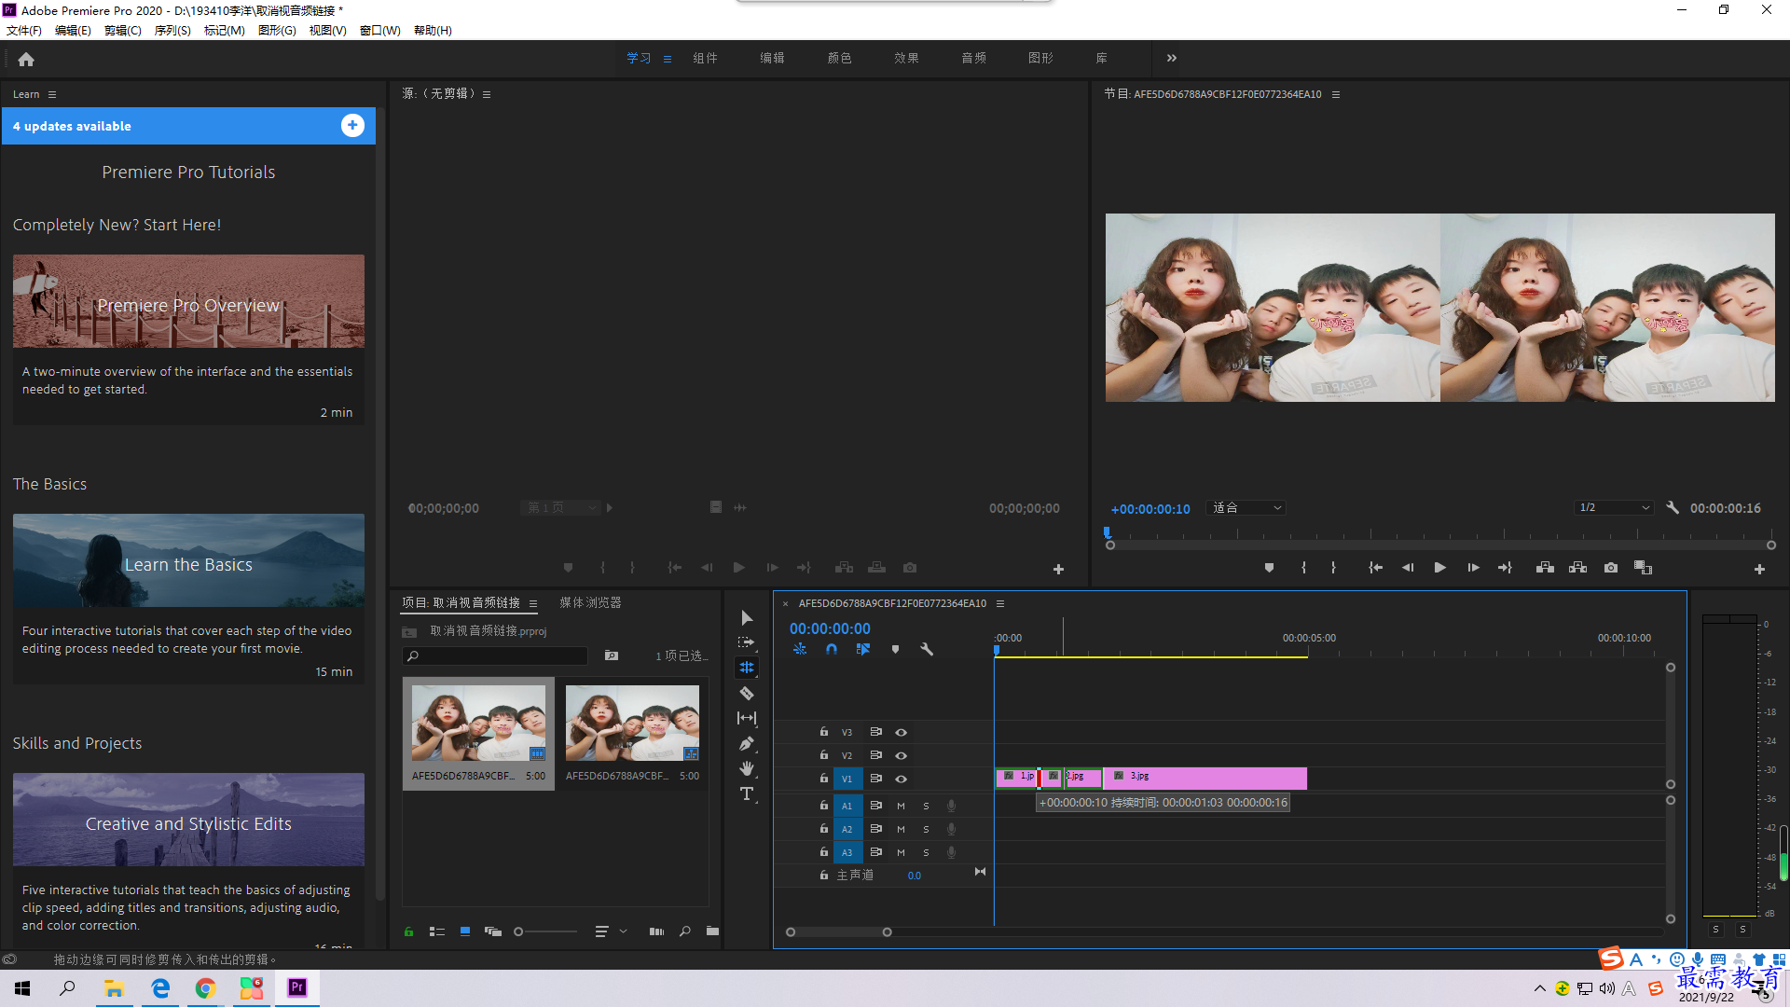This screenshot has width=1790, height=1007.
Task: Create new bin in project panel
Action: (x=712, y=931)
